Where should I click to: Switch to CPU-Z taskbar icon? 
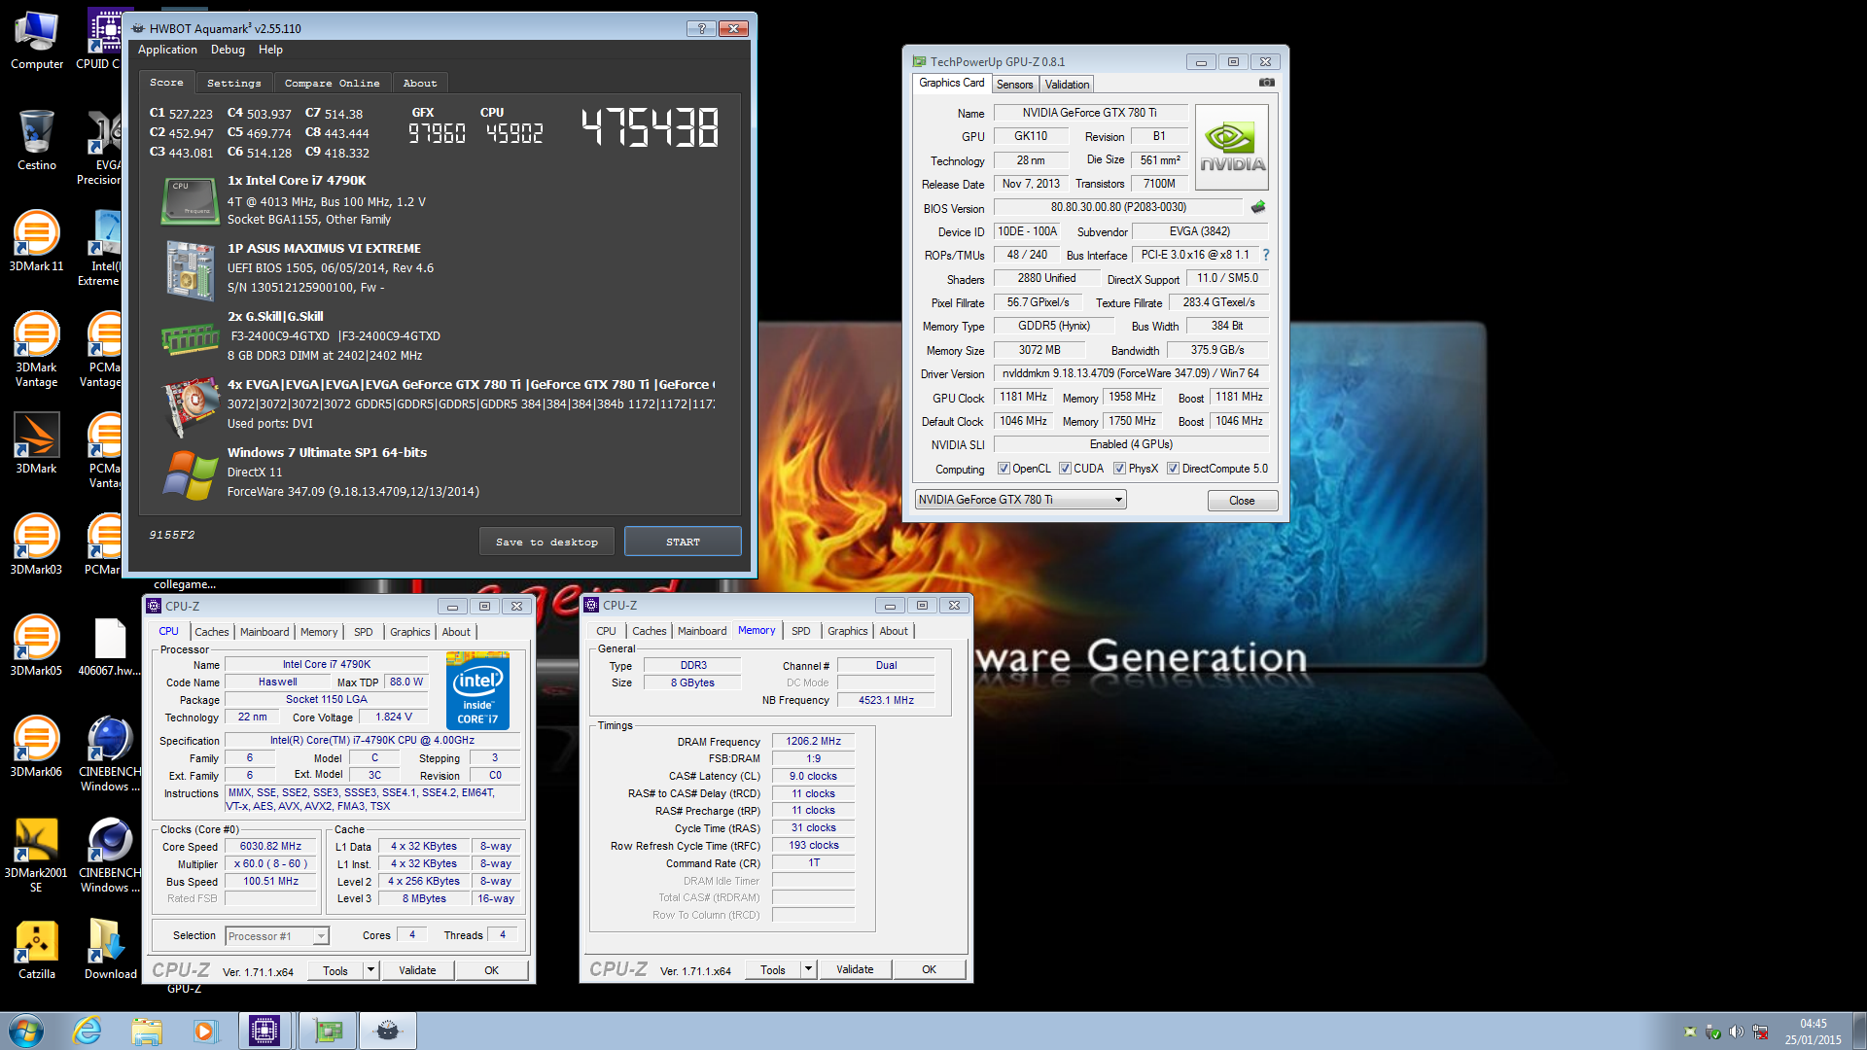tap(264, 1031)
